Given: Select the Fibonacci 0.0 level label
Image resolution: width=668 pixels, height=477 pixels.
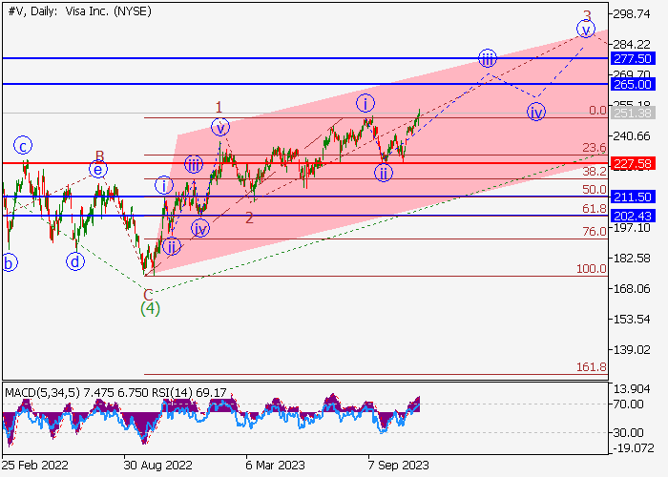Looking at the screenshot, I should [x=597, y=111].
